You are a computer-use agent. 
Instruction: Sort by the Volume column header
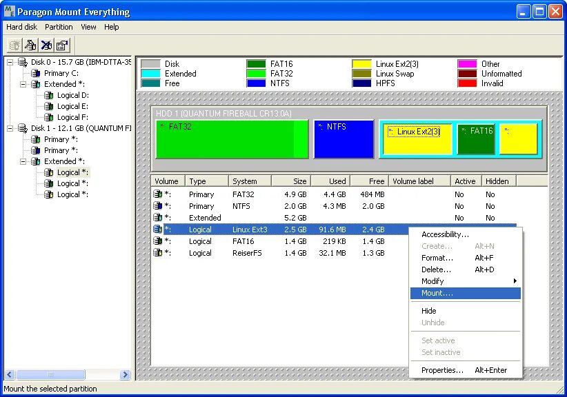[x=168, y=181]
